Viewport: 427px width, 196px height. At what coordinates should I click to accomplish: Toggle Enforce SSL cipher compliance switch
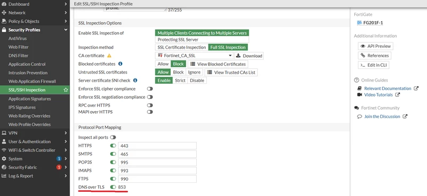[150, 88]
